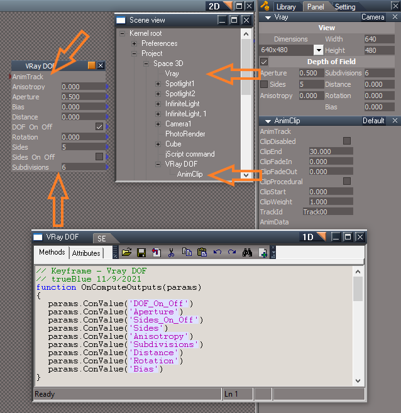Collapse the AnimClip section triangle
Screen dimensions: 401x413
[268, 121]
